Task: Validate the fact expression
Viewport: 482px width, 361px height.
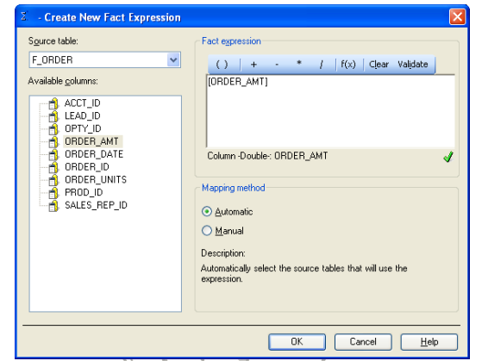Action: pos(413,65)
